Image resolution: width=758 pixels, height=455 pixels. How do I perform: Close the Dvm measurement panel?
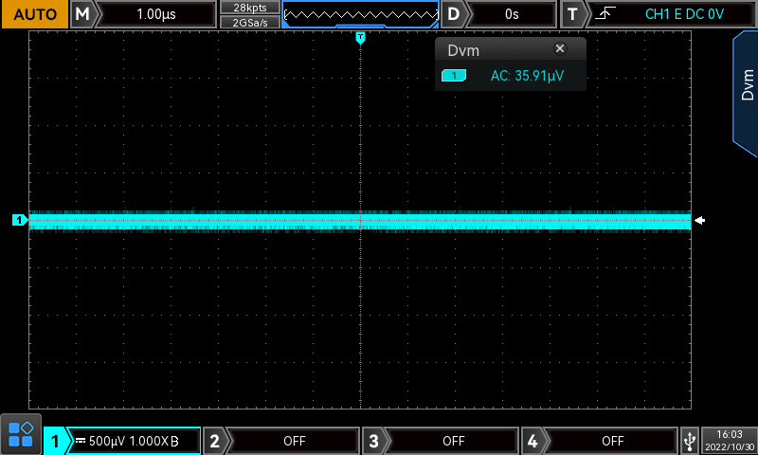[559, 48]
